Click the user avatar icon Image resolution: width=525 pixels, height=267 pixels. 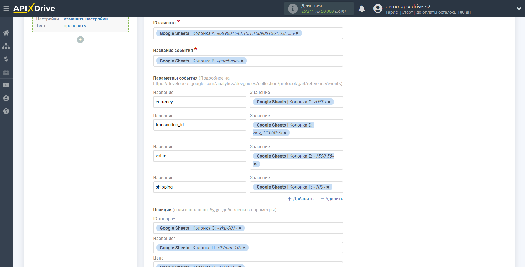pos(378,9)
